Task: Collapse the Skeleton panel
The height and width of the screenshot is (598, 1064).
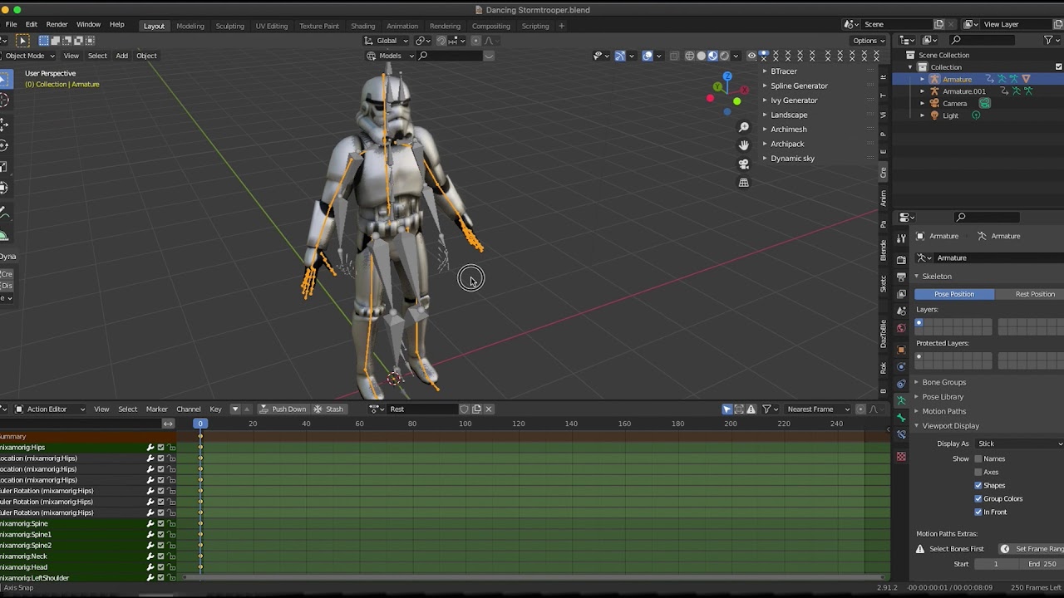Action: point(936,276)
